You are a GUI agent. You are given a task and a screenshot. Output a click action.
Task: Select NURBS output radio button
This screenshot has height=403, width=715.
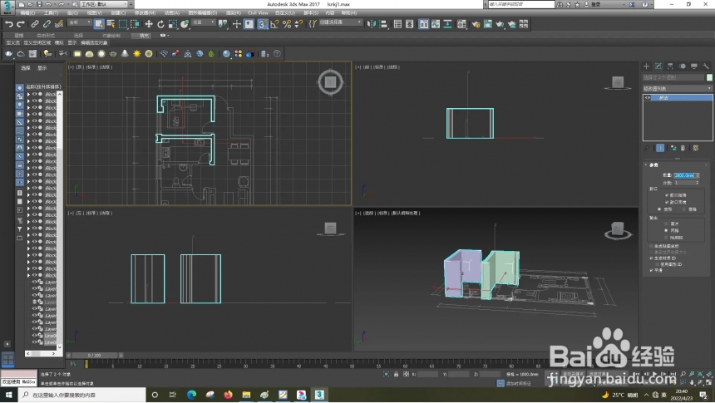point(666,238)
